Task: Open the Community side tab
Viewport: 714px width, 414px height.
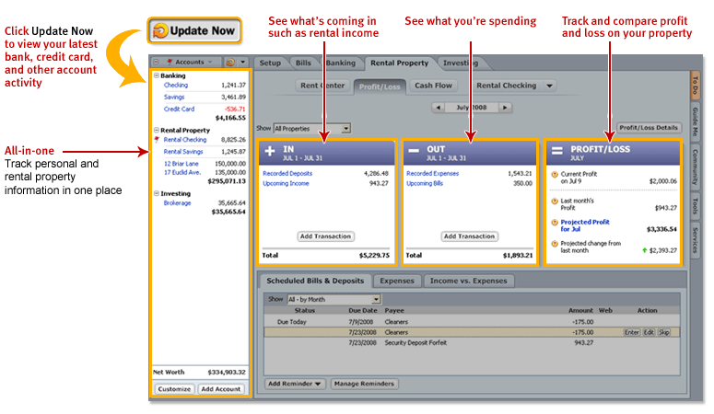Action: (x=696, y=167)
